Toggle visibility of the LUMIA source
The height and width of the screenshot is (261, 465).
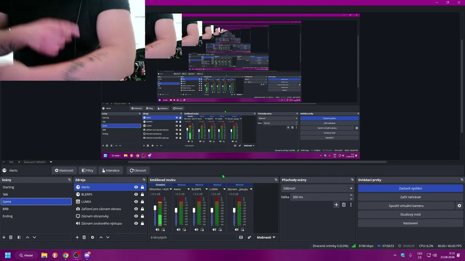[x=136, y=202]
